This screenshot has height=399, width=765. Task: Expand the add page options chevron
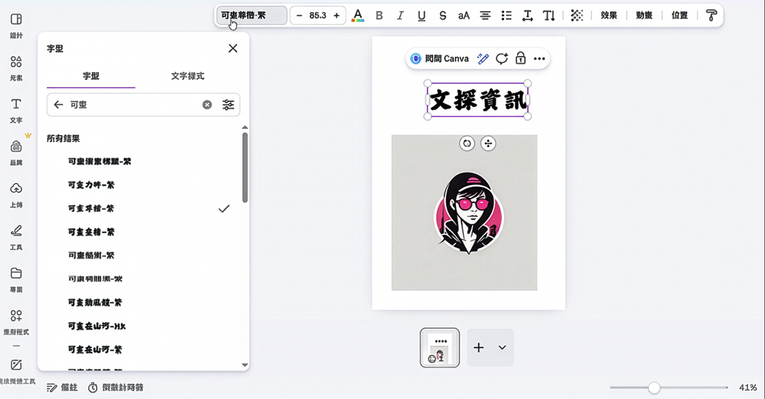(502, 348)
